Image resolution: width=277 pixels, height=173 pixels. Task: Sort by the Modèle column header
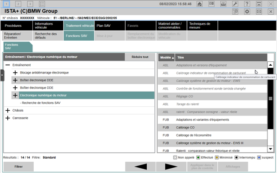click(166, 58)
